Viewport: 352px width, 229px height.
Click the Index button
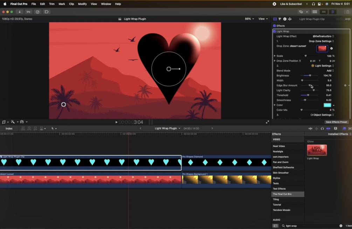9,129
